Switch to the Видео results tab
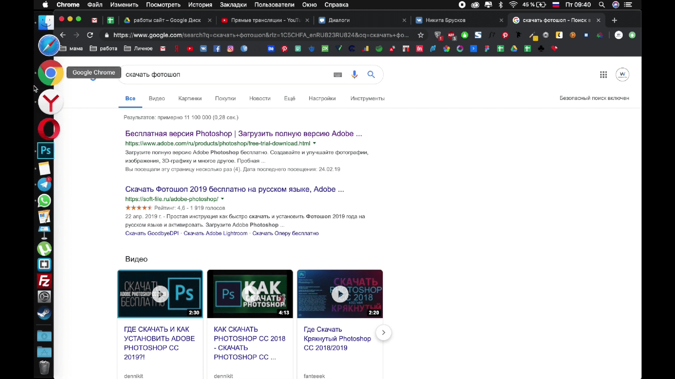The width and height of the screenshot is (675, 379). [157, 98]
